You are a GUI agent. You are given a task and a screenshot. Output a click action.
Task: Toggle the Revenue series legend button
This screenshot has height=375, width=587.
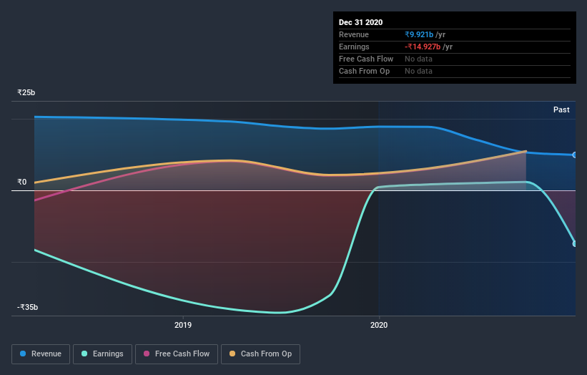pyautogui.click(x=41, y=354)
